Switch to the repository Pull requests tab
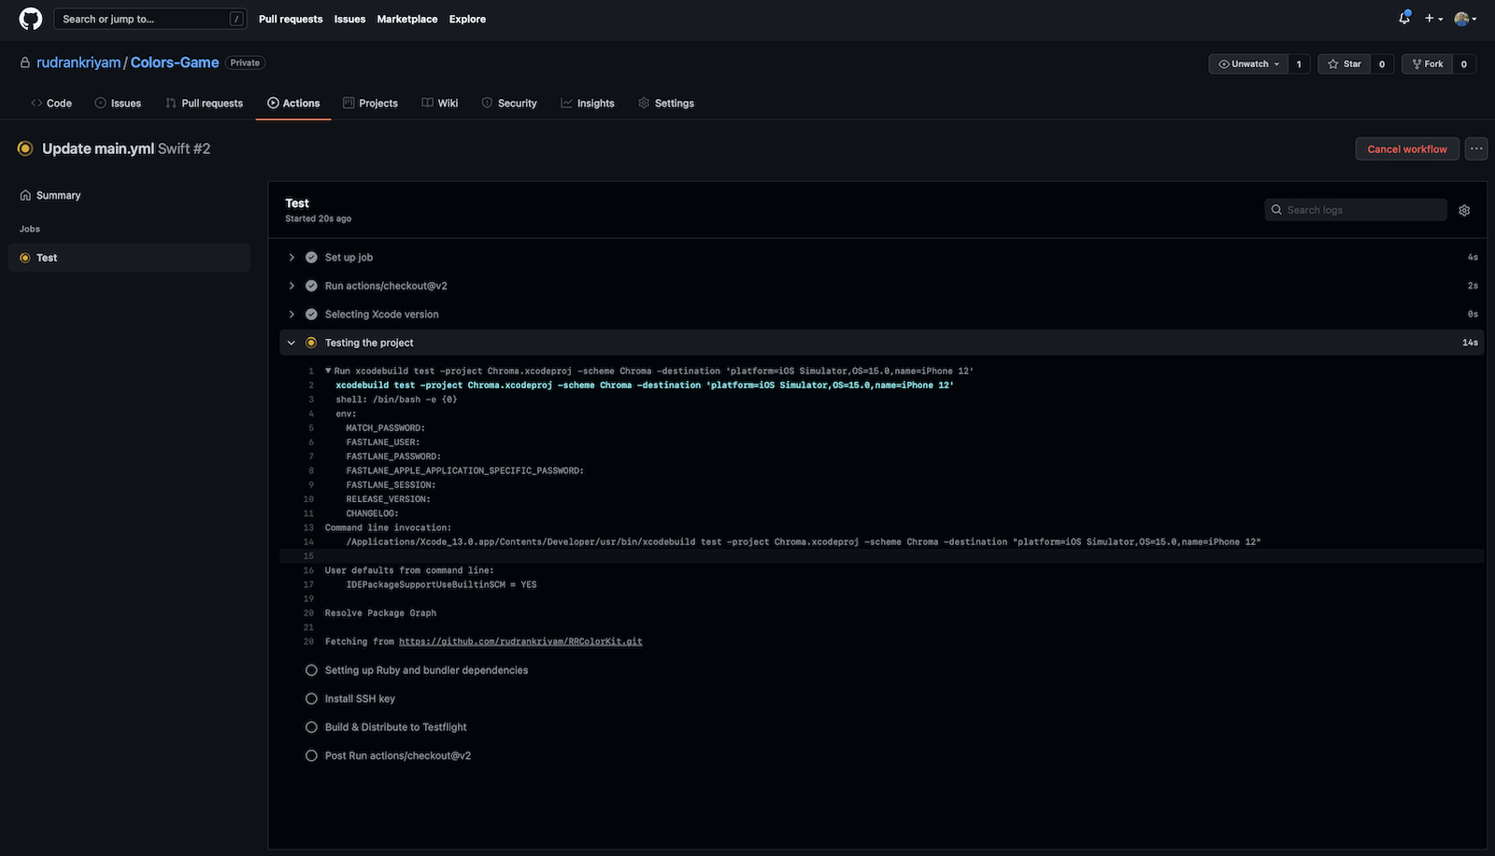Viewport: 1495px width, 856px height. [204, 103]
